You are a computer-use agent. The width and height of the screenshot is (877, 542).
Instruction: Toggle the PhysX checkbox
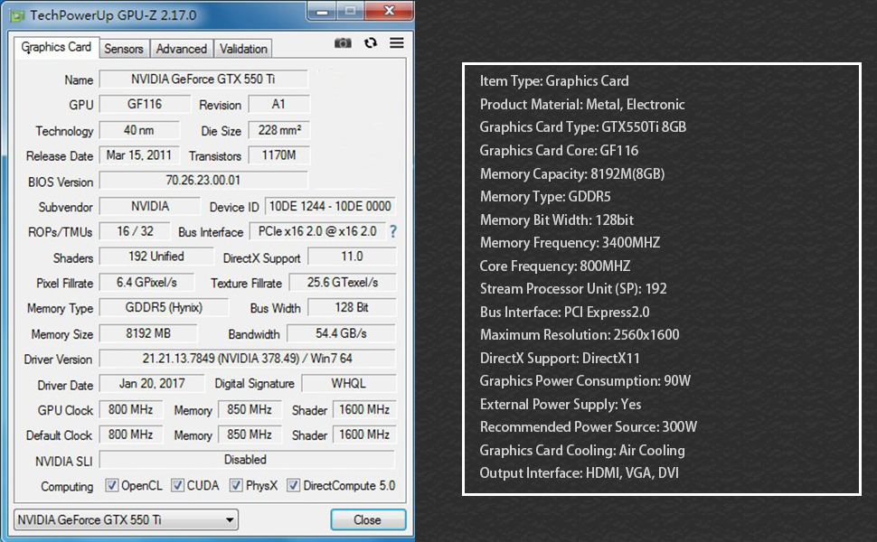click(236, 485)
